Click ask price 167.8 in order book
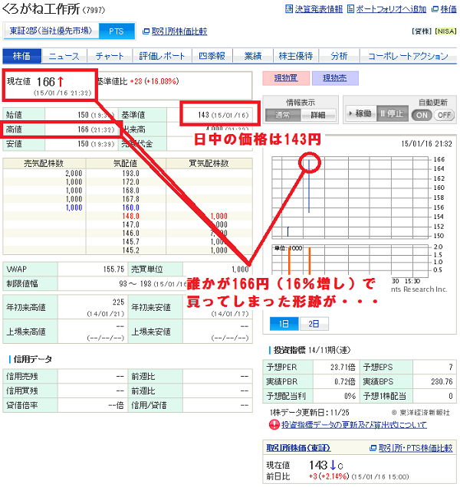The width and height of the screenshot is (460, 487). pyautogui.click(x=130, y=199)
